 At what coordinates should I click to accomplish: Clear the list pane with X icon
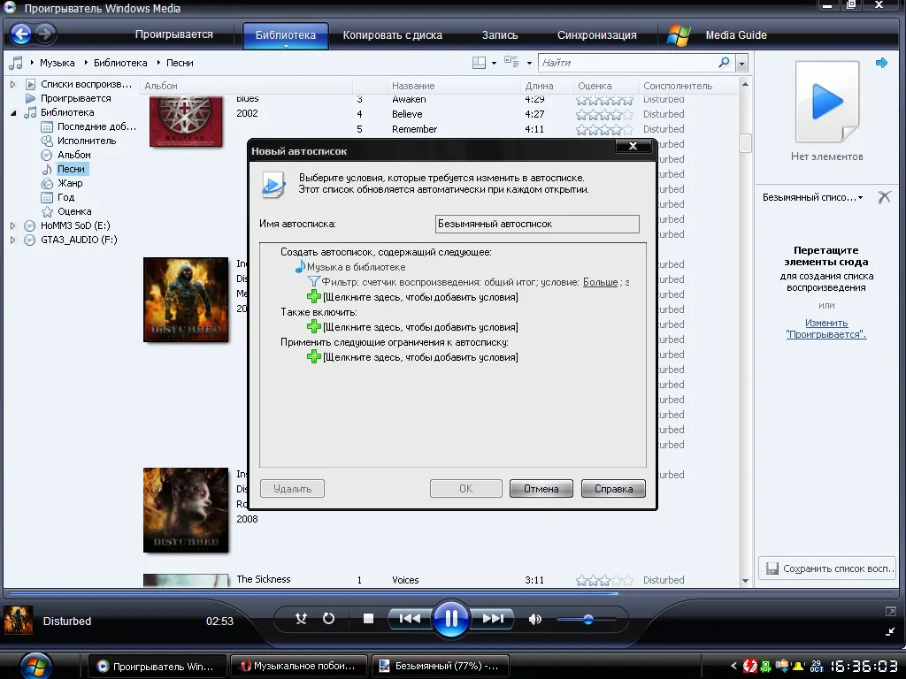(884, 197)
